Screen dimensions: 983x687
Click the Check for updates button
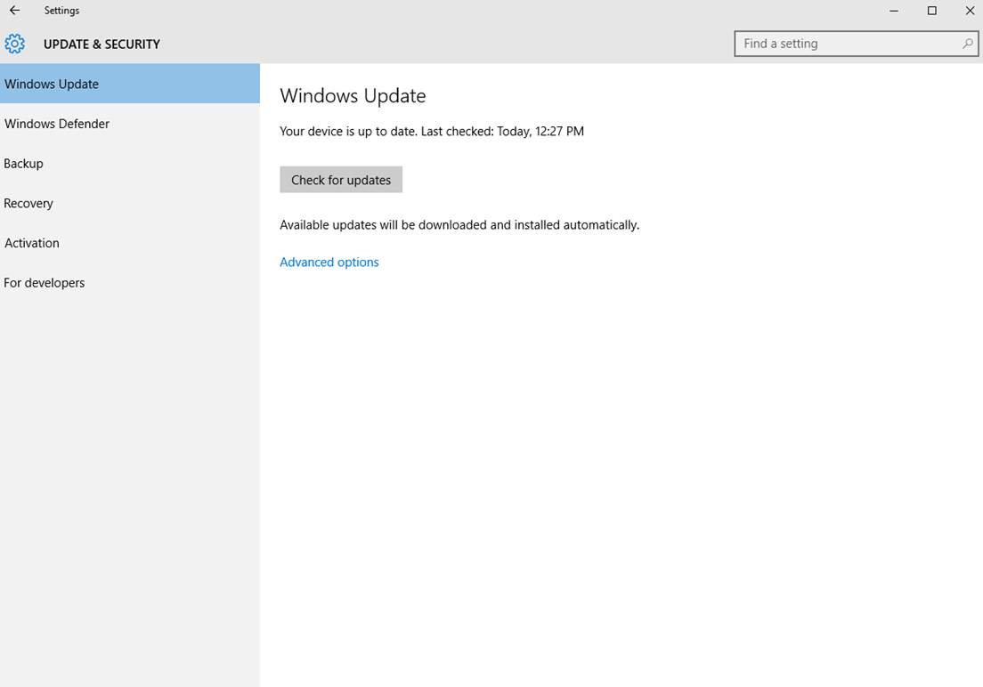pyautogui.click(x=341, y=180)
